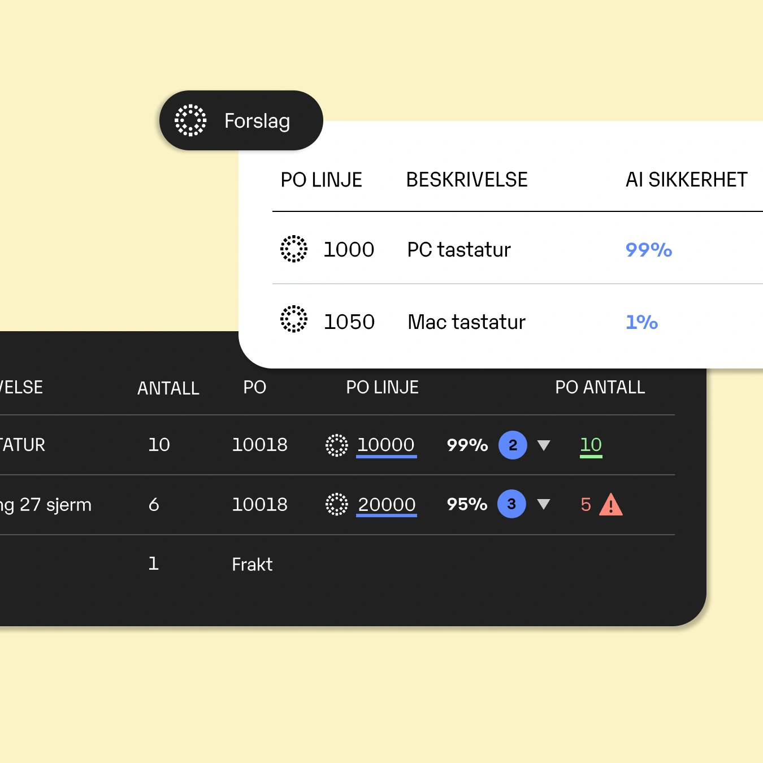
Task: Click the antall value 1 in Frakt row
Action: pyautogui.click(x=153, y=563)
